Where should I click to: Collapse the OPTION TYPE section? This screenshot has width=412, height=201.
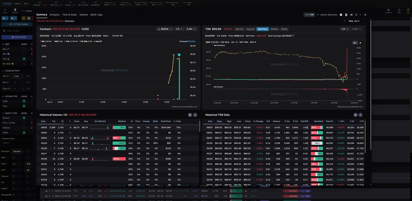[3, 96]
